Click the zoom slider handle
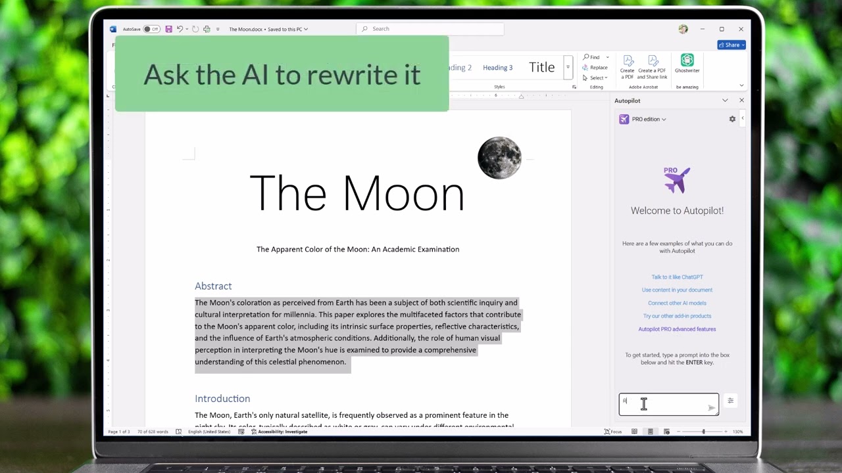Viewport: 842px width, 473px height. click(703, 432)
